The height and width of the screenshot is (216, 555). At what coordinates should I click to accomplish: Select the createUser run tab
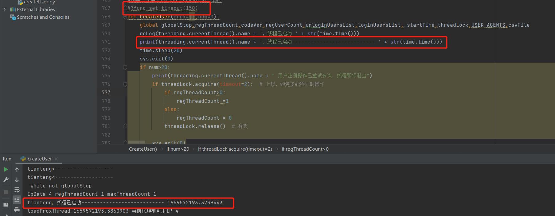coord(39,159)
